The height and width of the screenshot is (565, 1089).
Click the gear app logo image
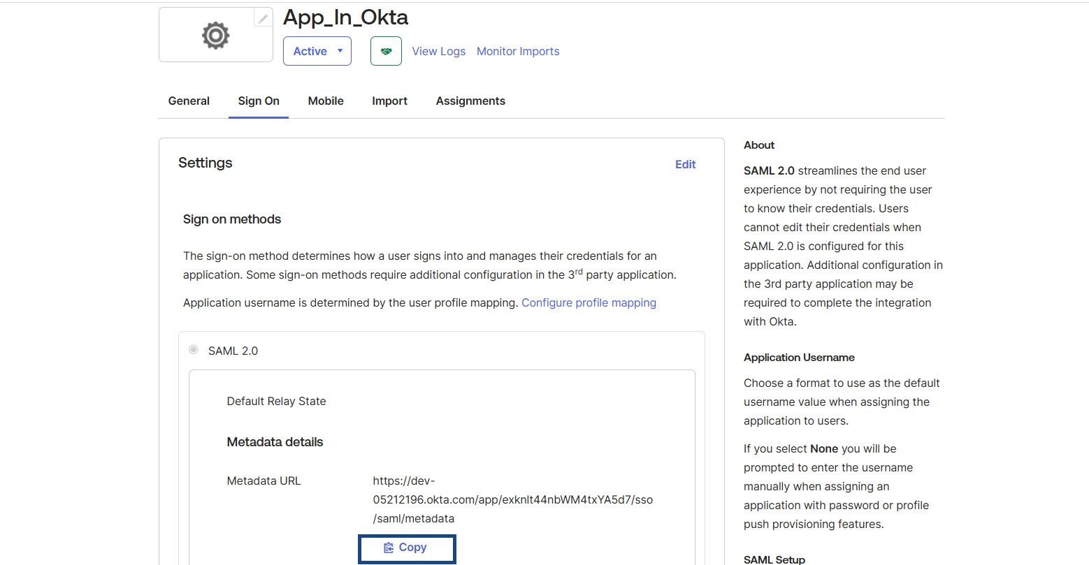(x=215, y=35)
